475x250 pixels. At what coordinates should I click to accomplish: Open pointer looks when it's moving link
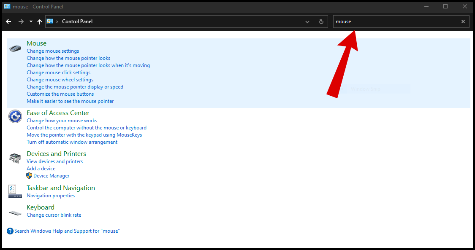tap(88, 65)
